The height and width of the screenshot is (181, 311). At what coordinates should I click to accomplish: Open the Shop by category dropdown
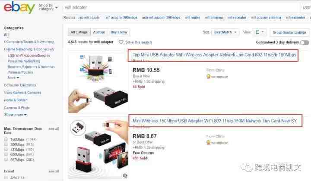[x=48, y=7]
